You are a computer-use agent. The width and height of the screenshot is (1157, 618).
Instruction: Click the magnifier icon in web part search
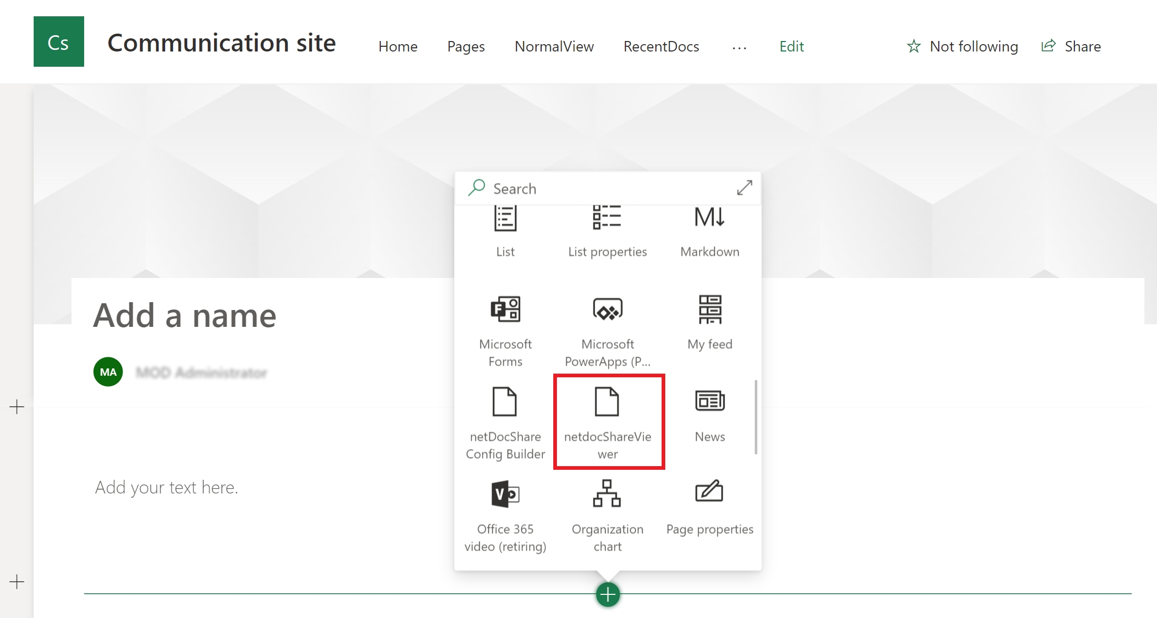click(x=476, y=188)
